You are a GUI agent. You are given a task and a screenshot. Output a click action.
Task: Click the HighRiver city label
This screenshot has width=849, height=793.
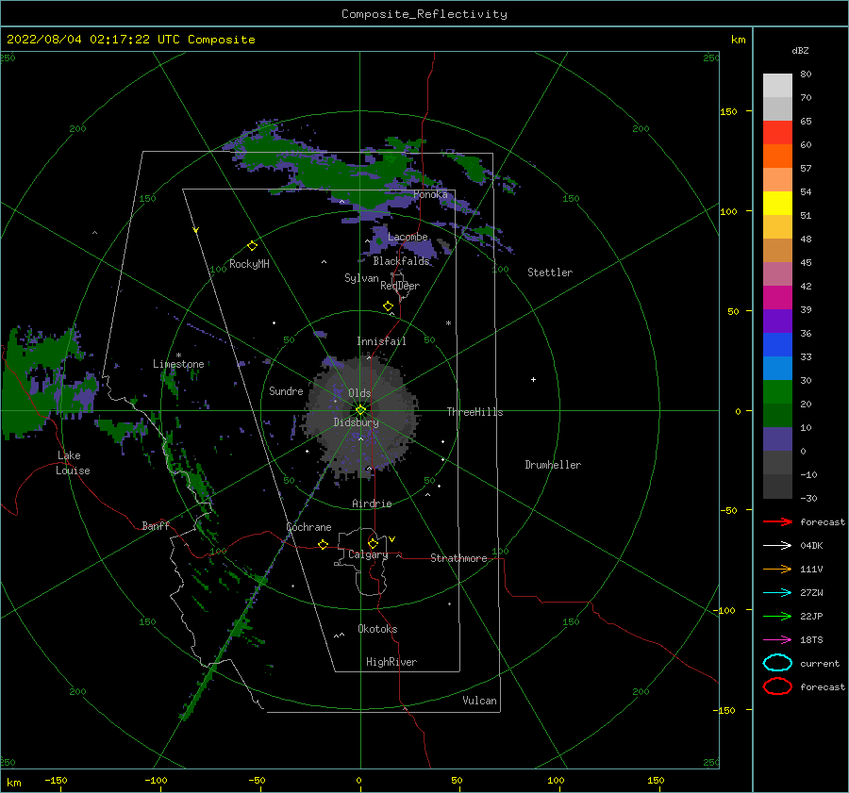point(391,662)
